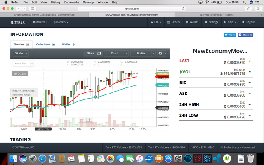Open CoinMarketCap browser tab
264x165 pixels.
[x=44, y=15]
